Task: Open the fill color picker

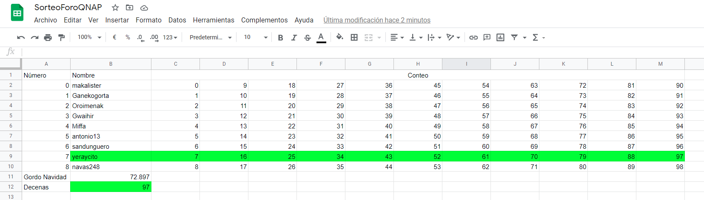Action: pos(339,37)
